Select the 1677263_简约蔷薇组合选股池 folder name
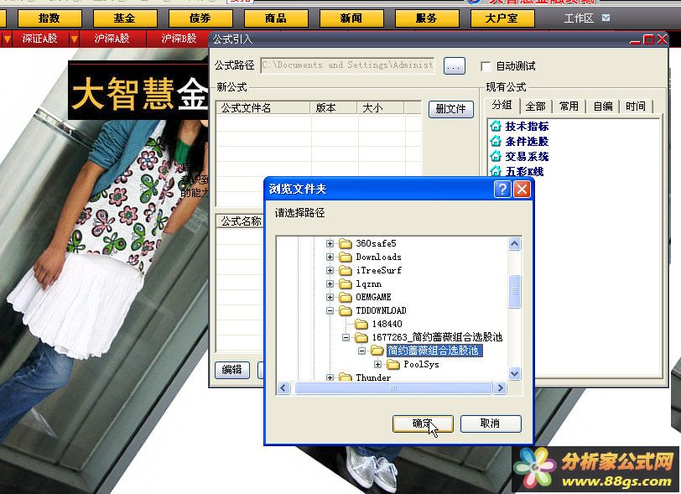681x494 pixels. coord(437,337)
